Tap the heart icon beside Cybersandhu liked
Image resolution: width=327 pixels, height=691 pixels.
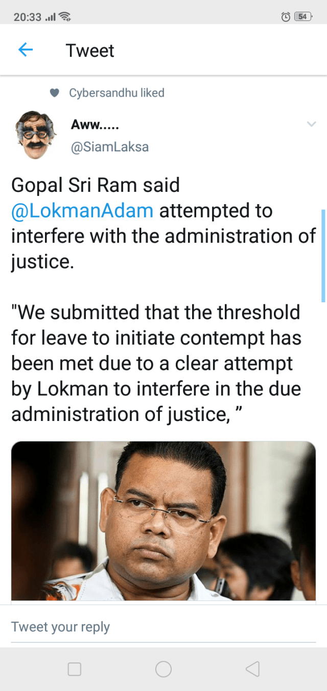[x=55, y=93]
